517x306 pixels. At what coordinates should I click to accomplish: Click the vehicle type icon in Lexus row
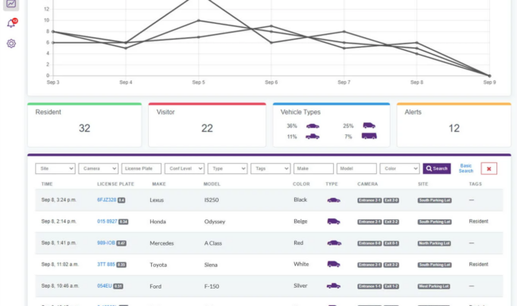[334, 200]
